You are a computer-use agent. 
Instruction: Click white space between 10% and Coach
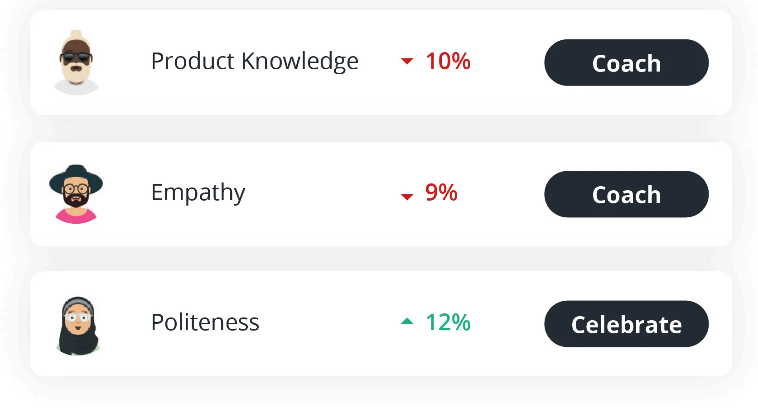pos(507,62)
